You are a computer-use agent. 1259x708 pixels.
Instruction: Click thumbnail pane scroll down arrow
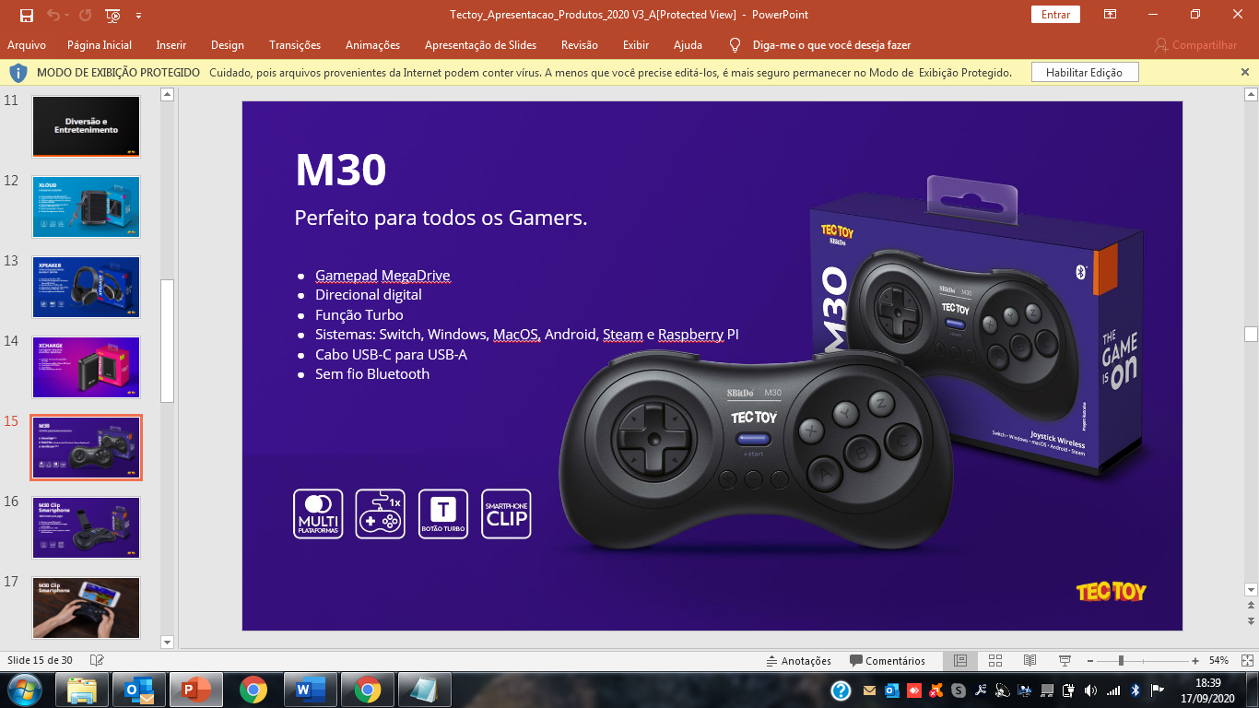click(x=168, y=642)
